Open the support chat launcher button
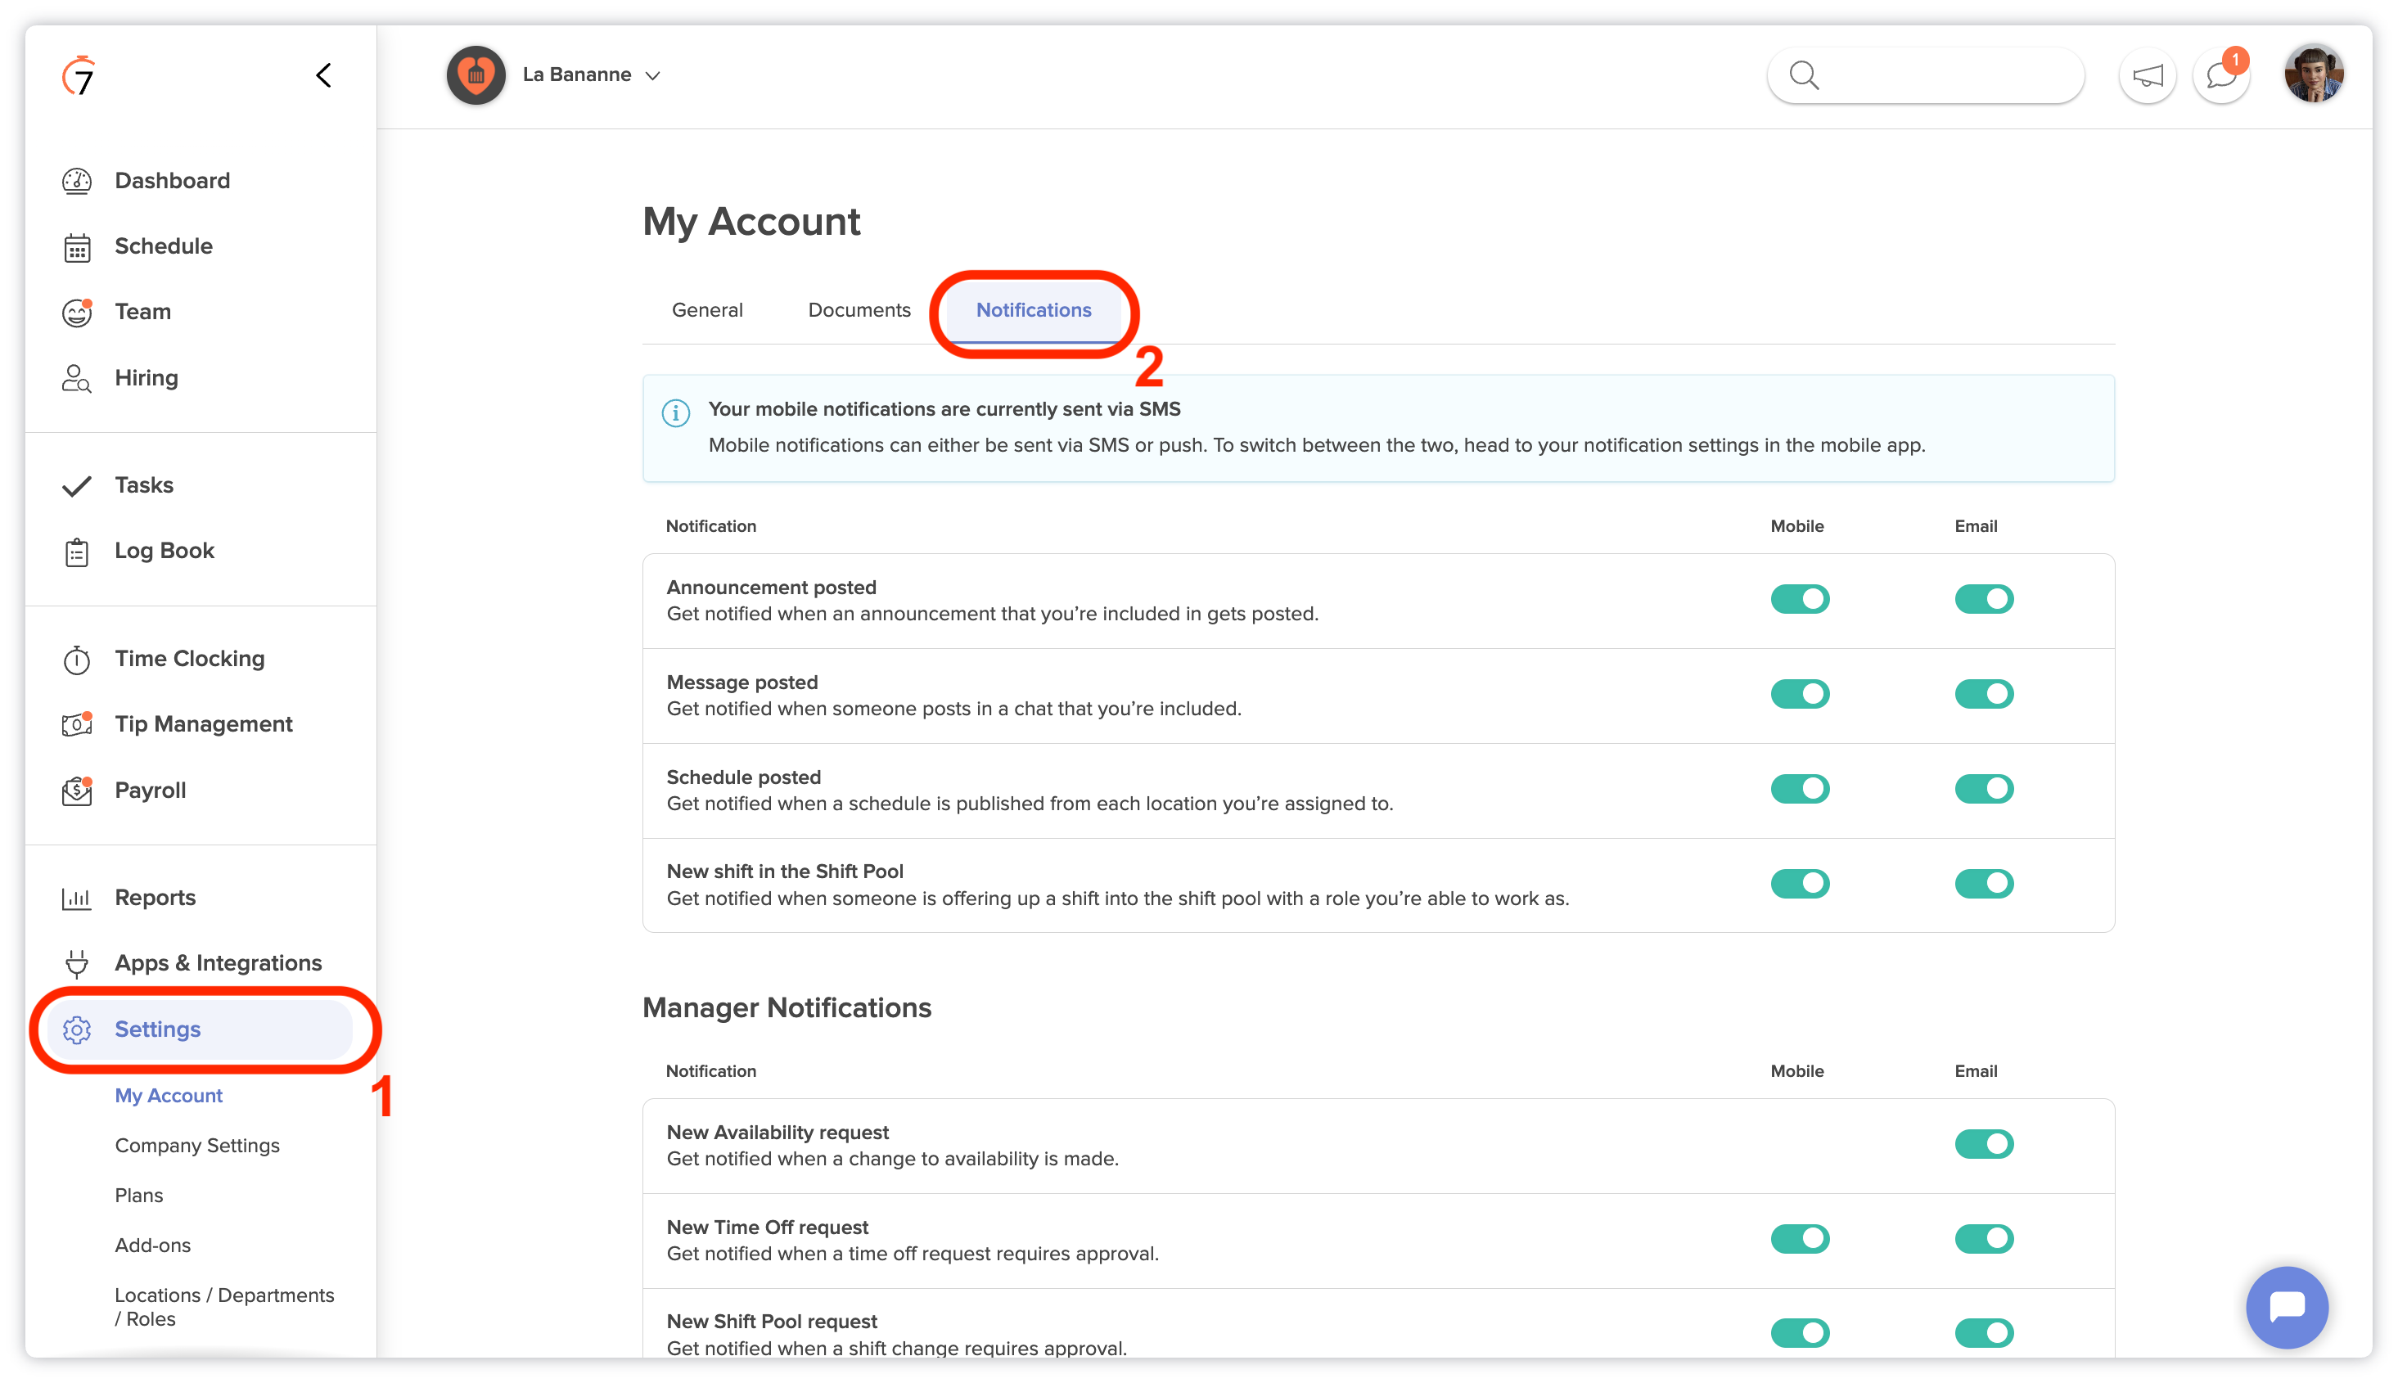Image resolution: width=2398 pixels, height=1383 pixels. [2286, 1307]
